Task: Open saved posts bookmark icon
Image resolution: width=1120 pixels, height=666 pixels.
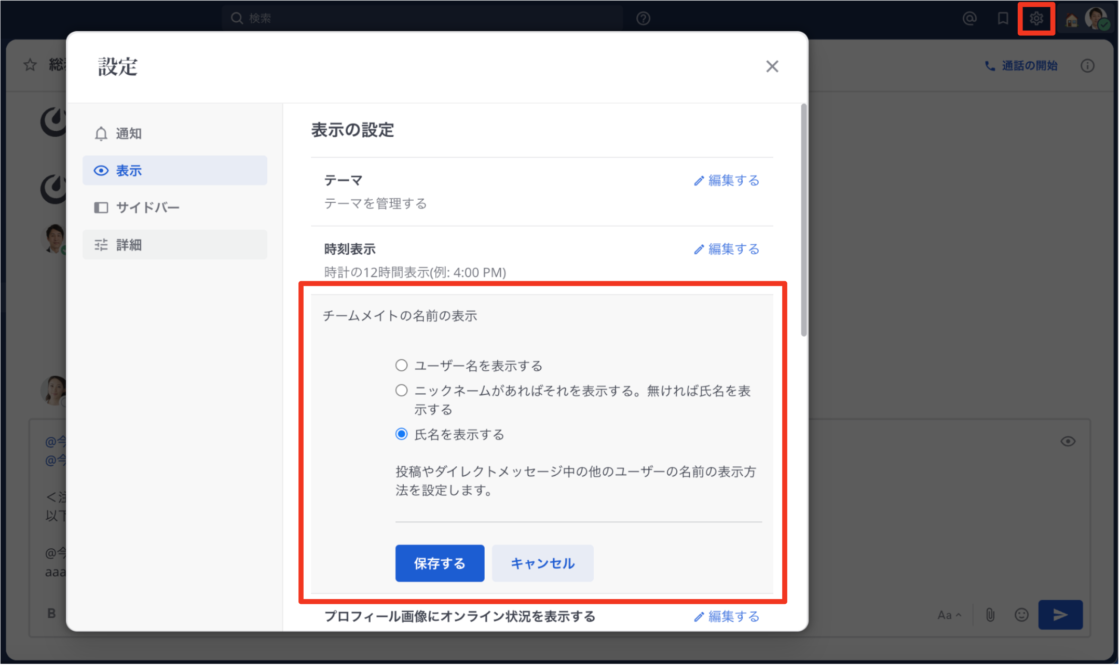Action: 1003,19
